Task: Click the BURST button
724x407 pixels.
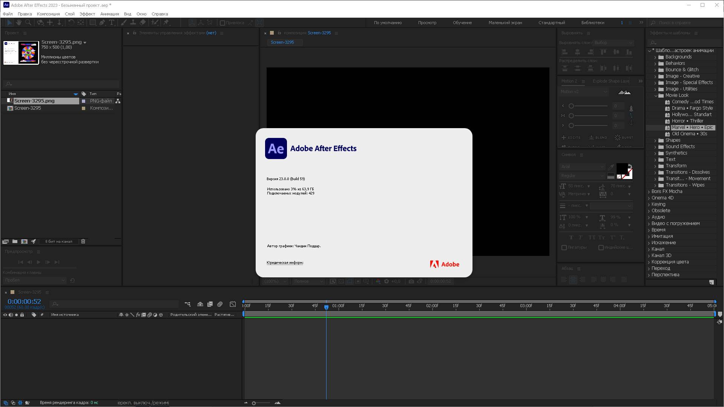Action: (x=624, y=138)
